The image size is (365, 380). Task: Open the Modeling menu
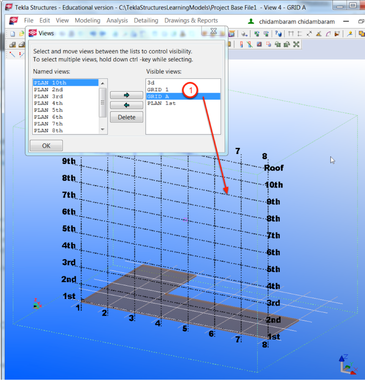tap(87, 21)
